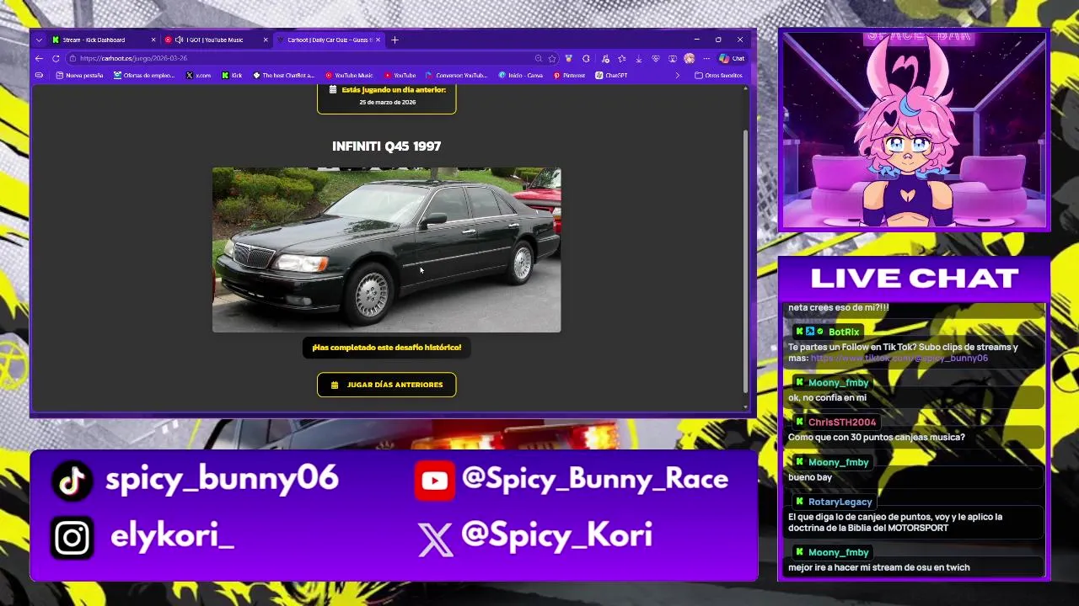Click BotRix username in live chat

pos(843,332)
